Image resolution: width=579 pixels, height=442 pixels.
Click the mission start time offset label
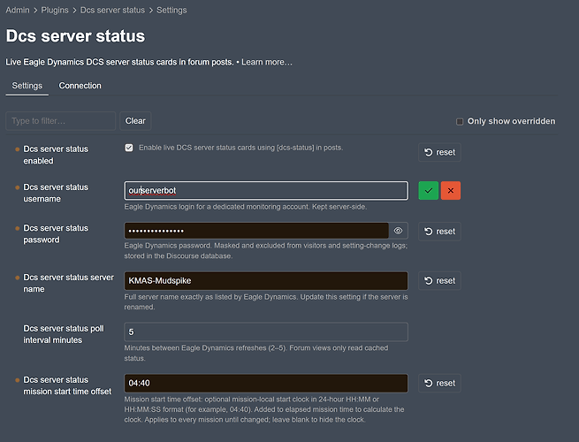[67, 385]
